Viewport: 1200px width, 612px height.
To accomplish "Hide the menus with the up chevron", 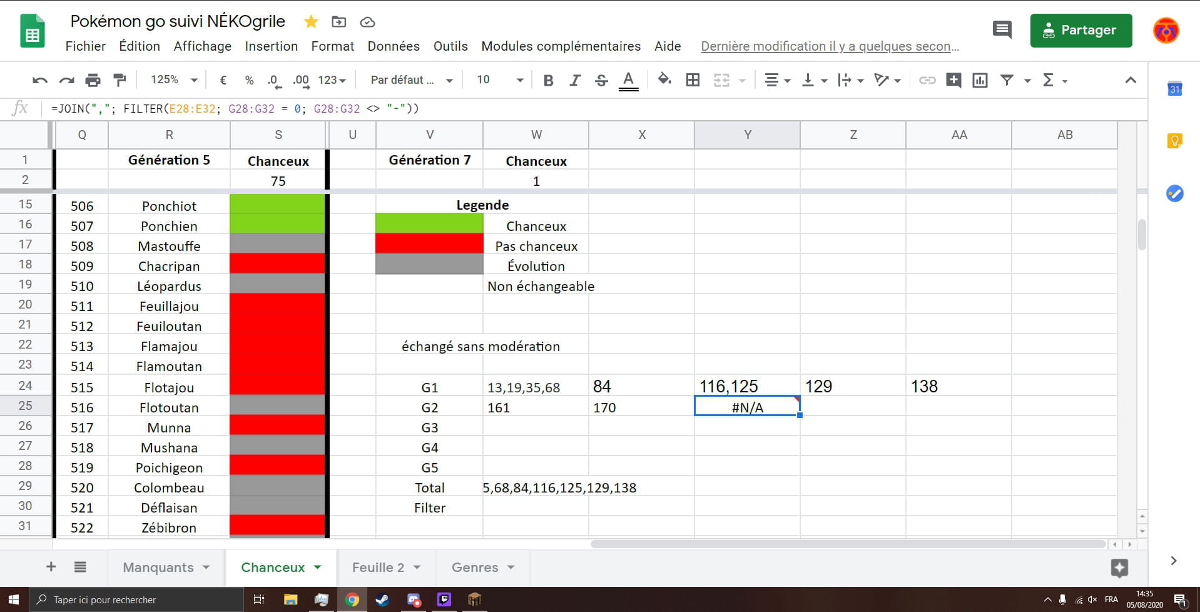I will point(1131,80).
